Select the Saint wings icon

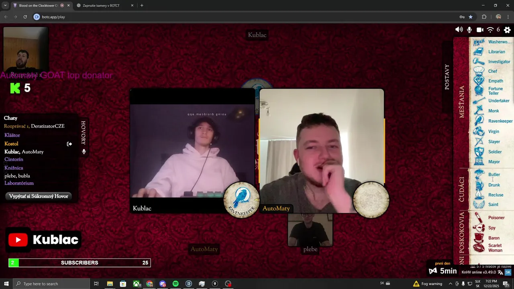(x=479, y=205)
